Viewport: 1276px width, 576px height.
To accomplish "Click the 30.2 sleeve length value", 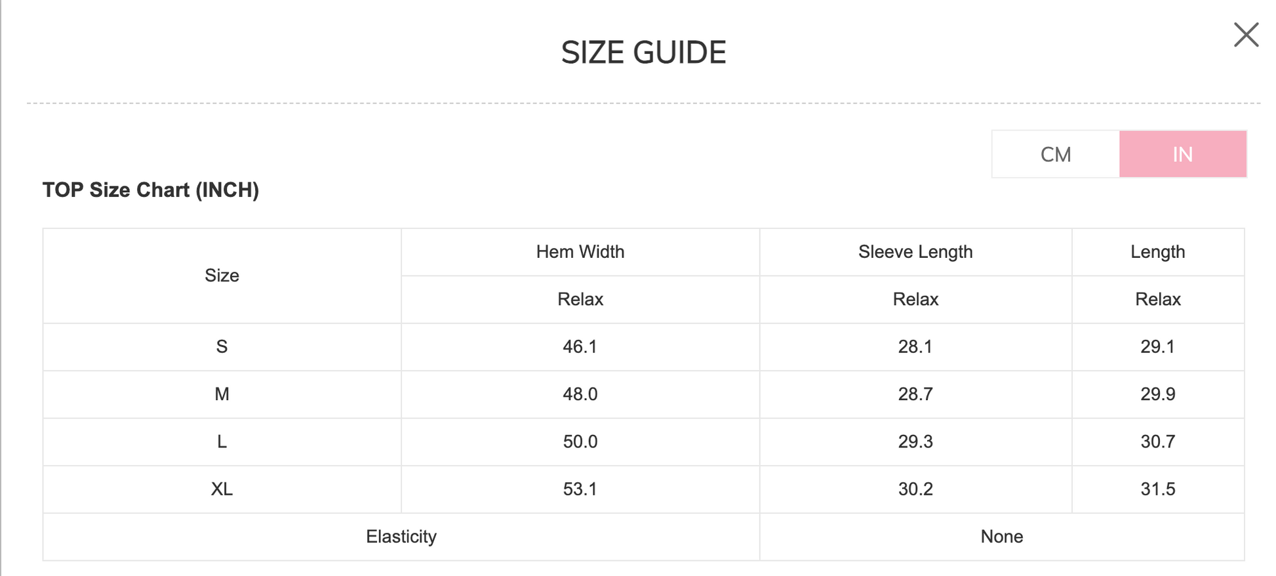I will point(915,489).
